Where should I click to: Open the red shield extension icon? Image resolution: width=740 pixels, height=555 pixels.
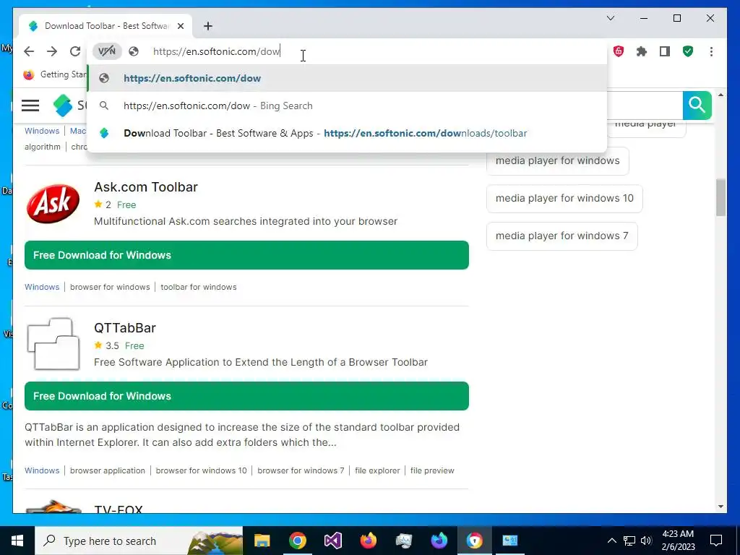pos(619,51)
